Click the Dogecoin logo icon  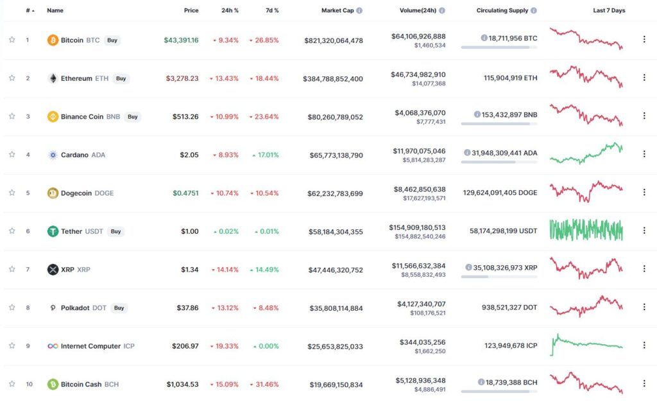point(53,193)
